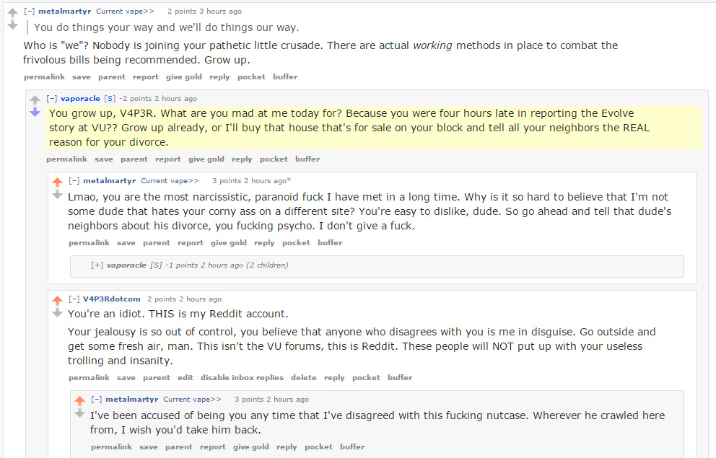This screenshot has width=716, height=458.
Task: Click 'disable inbox replies' on V4P3Rdotcom's comment
Action: click(241, 378)
